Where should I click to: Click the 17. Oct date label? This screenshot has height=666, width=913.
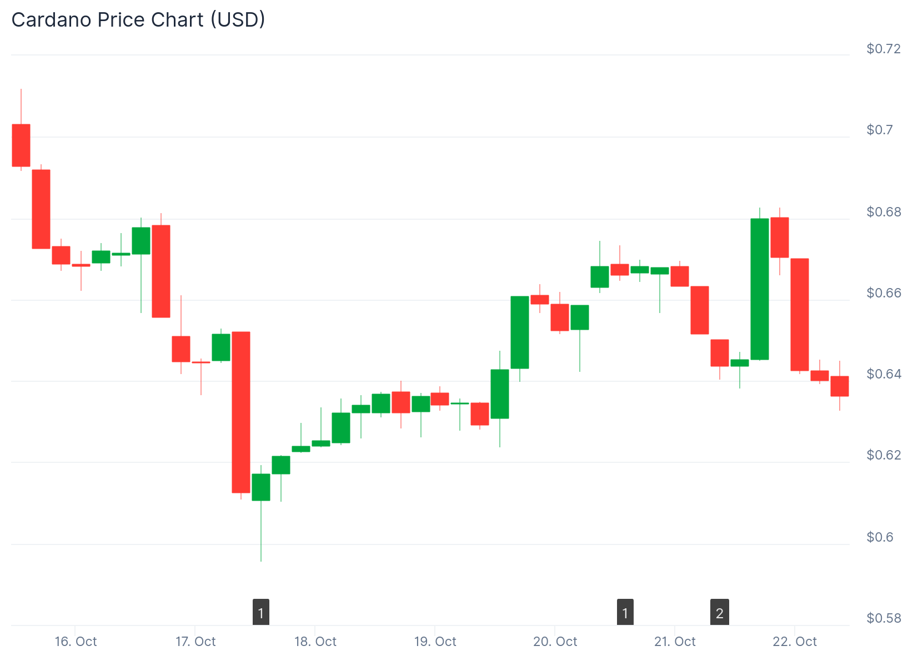coord(195,642)
